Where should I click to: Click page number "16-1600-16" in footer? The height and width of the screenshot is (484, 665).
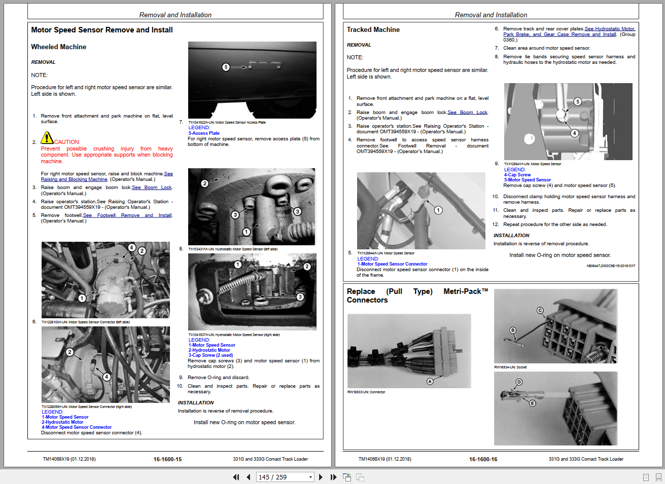(x=483, y=459)
